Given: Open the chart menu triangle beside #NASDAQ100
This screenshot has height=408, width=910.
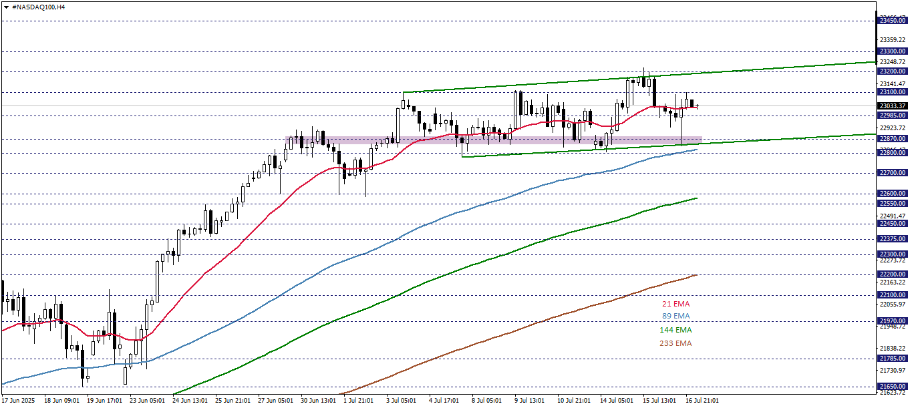Looking at the screenshot, I should point(6,6).
